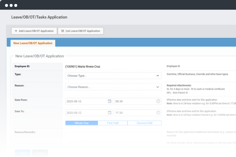This screenshot has height=157, width=236.
Task: Open the calendar picker for Date To
Action: (110, 113)
